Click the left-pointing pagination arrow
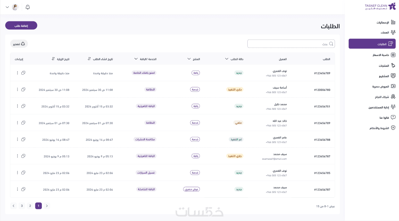This screenshot has width=399, height=221. (x=14, y=206)
